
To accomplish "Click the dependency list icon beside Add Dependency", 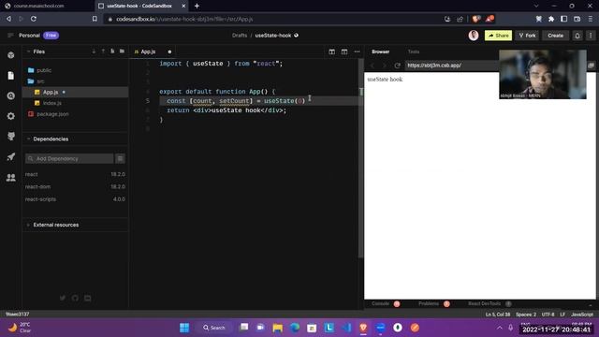I will [x=120, y=158].
